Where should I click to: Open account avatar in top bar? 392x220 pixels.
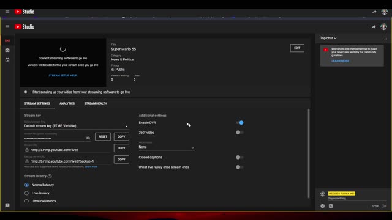point(384,12)
